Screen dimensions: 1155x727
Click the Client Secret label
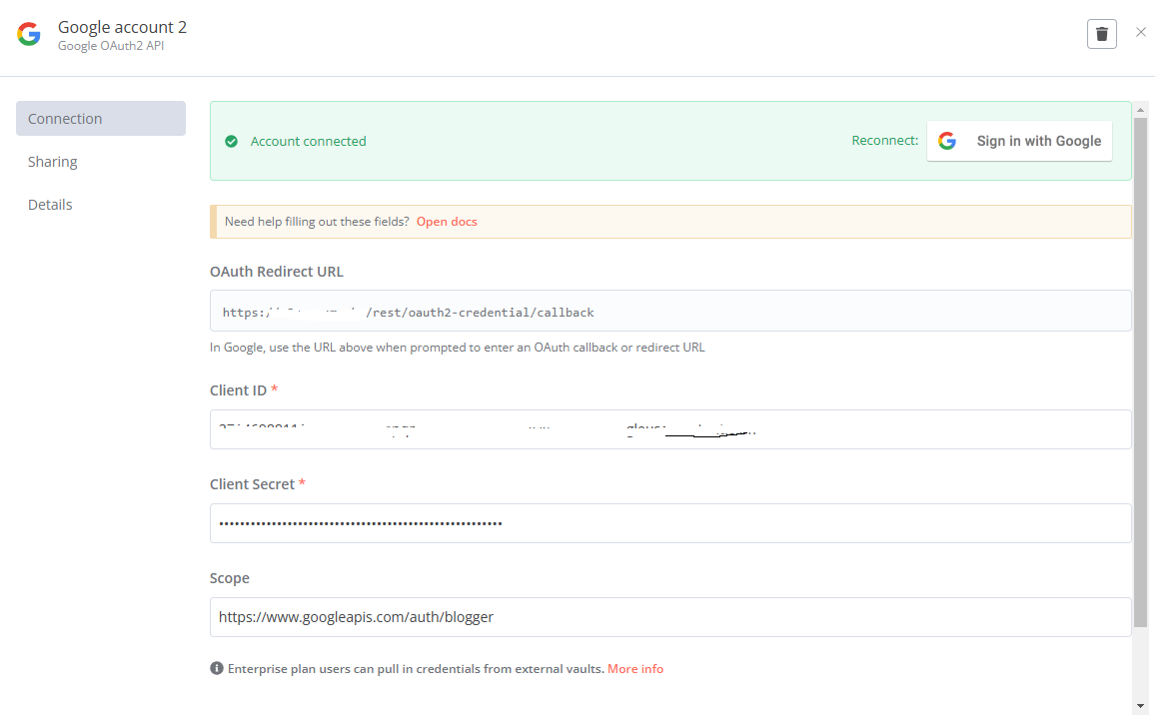(x=252, y=484)
